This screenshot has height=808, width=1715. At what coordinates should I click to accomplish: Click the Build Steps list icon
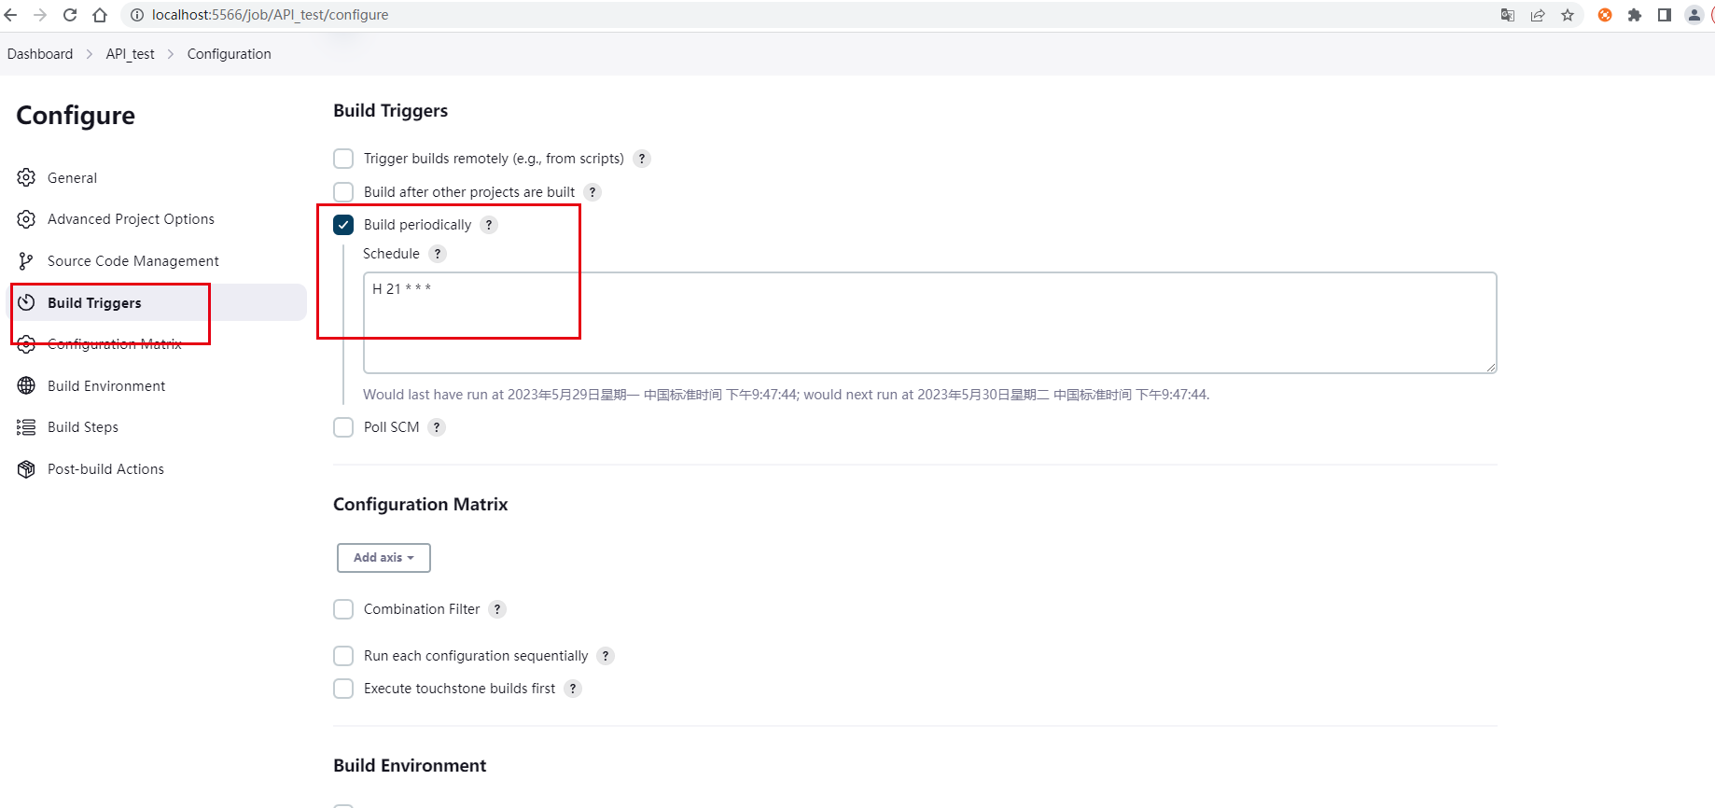26,427
